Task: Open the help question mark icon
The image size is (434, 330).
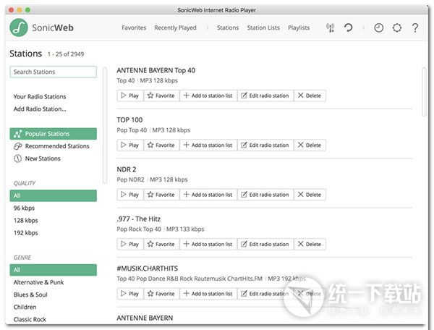Action: tap(415, 27)
